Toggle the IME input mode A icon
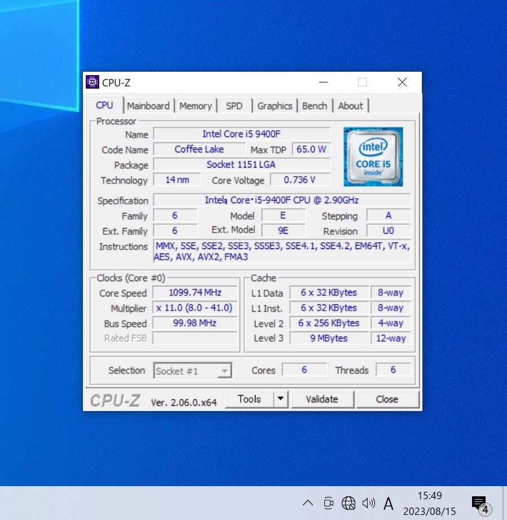This screenshot has width=507, height=520. 389,504
